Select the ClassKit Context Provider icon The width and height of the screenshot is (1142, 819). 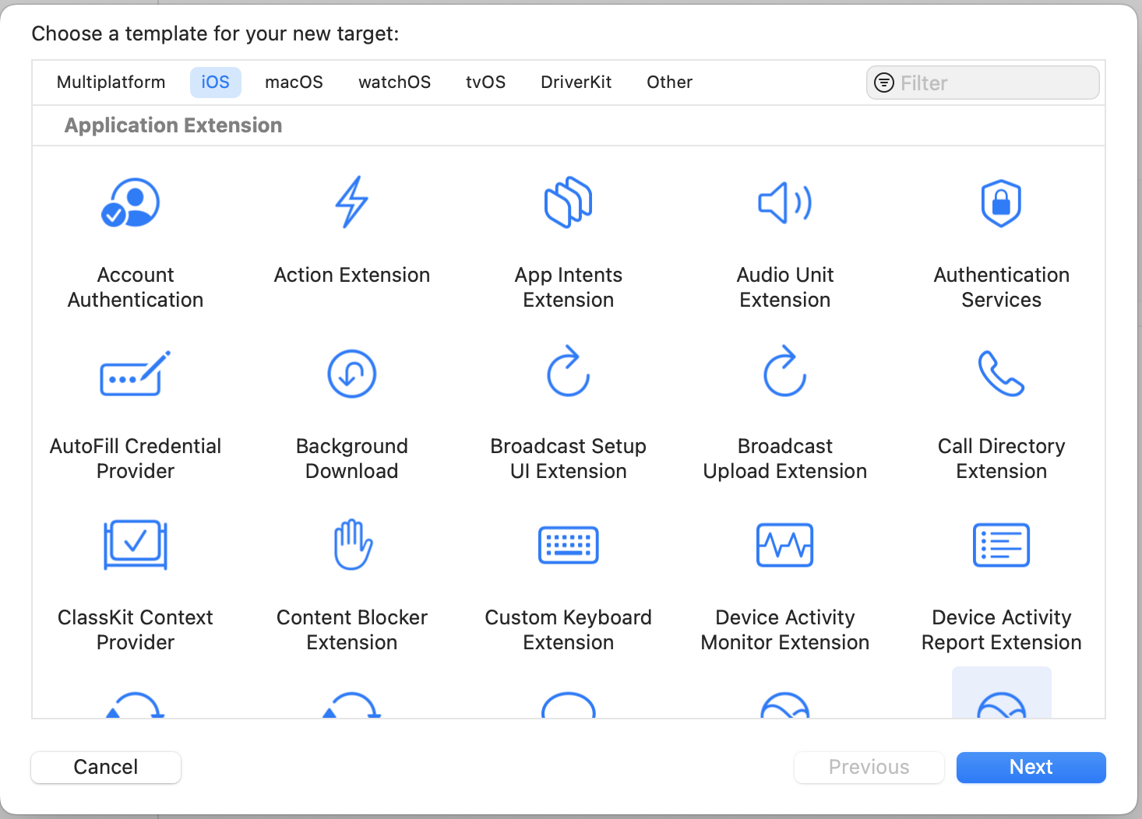pyautogui.click(x=136, y=545)
